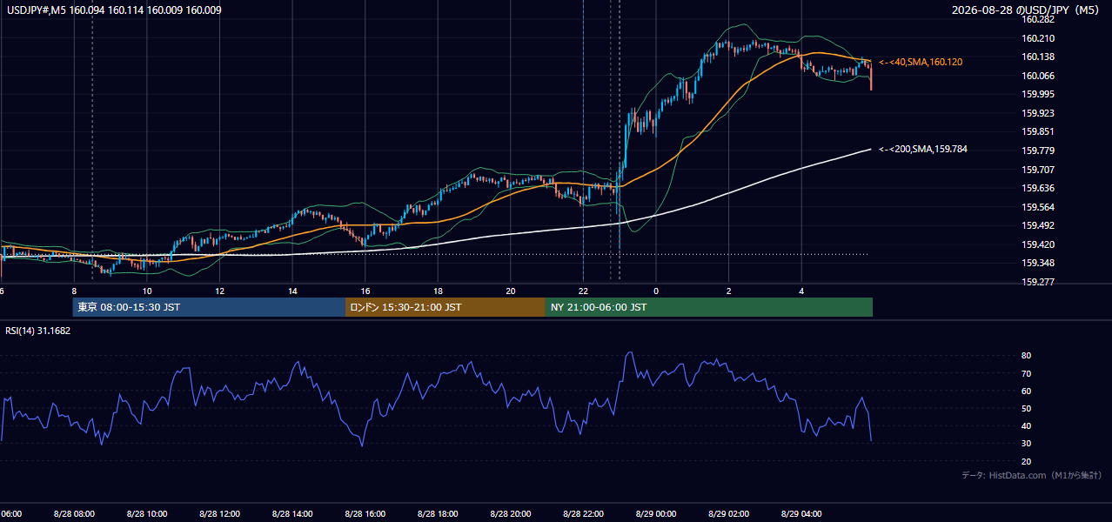Click the ロンドン 15:30-21:00 JST session bar
The width and height of the screenshot is (1112, 522).
(x=445, y=307)
